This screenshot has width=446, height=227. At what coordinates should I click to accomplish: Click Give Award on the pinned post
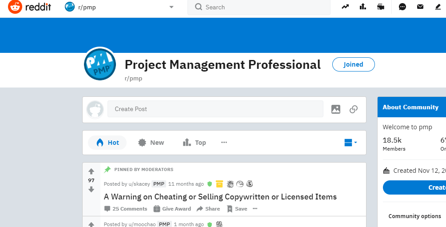[172, 209]
